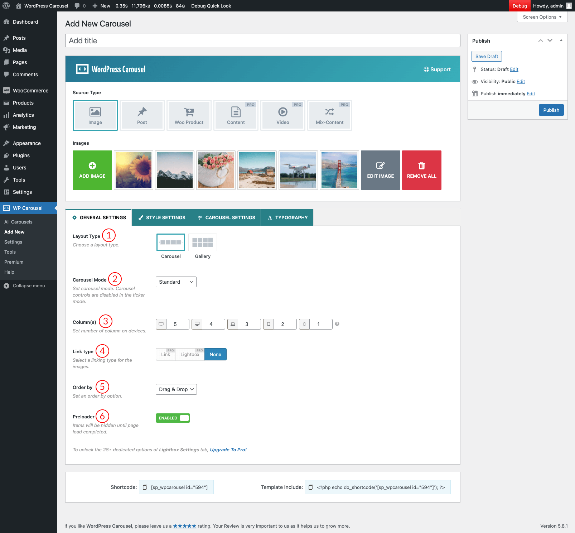This screenshot has height=533, width=575.
Task: Select the None link type option
Action: click(x=215, y=354)
